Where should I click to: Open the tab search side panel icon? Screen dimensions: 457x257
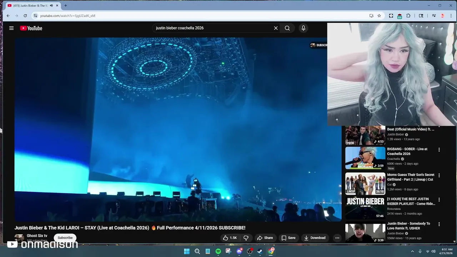(421, 16)
